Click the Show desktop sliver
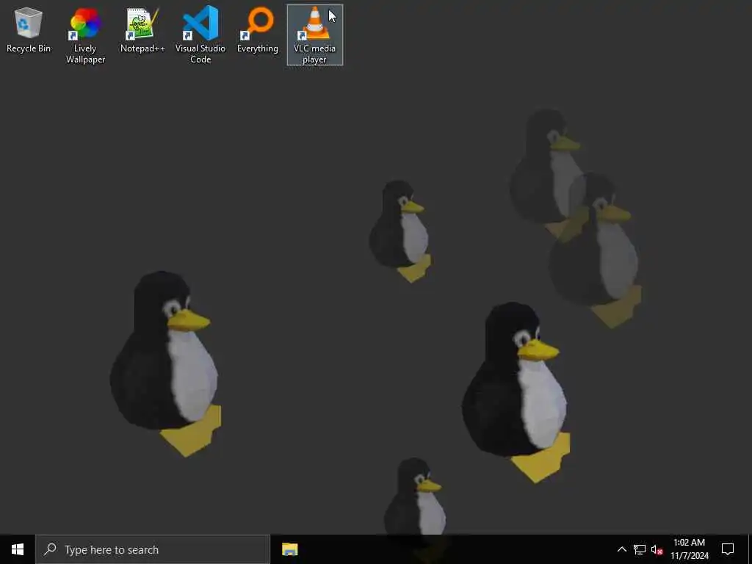 point(750,549)
